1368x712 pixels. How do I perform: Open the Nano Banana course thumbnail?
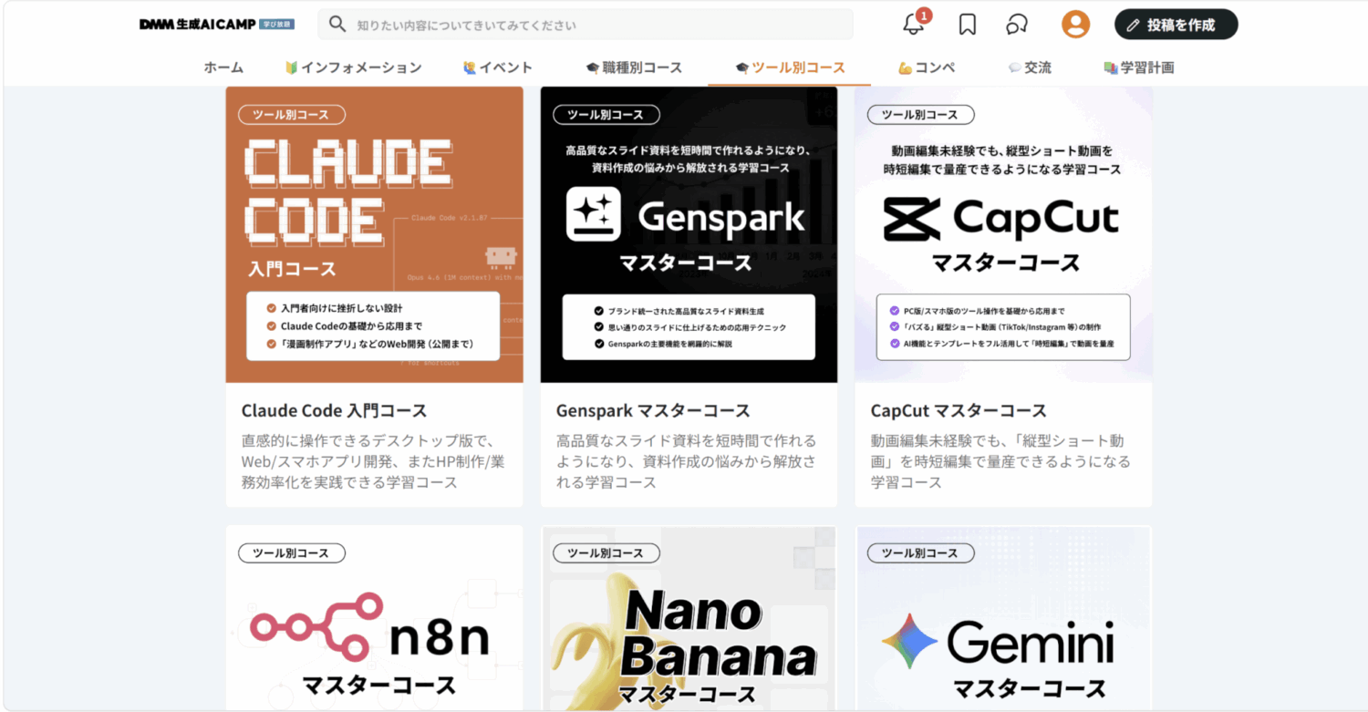pyautogui.click(x=689, y=618)
